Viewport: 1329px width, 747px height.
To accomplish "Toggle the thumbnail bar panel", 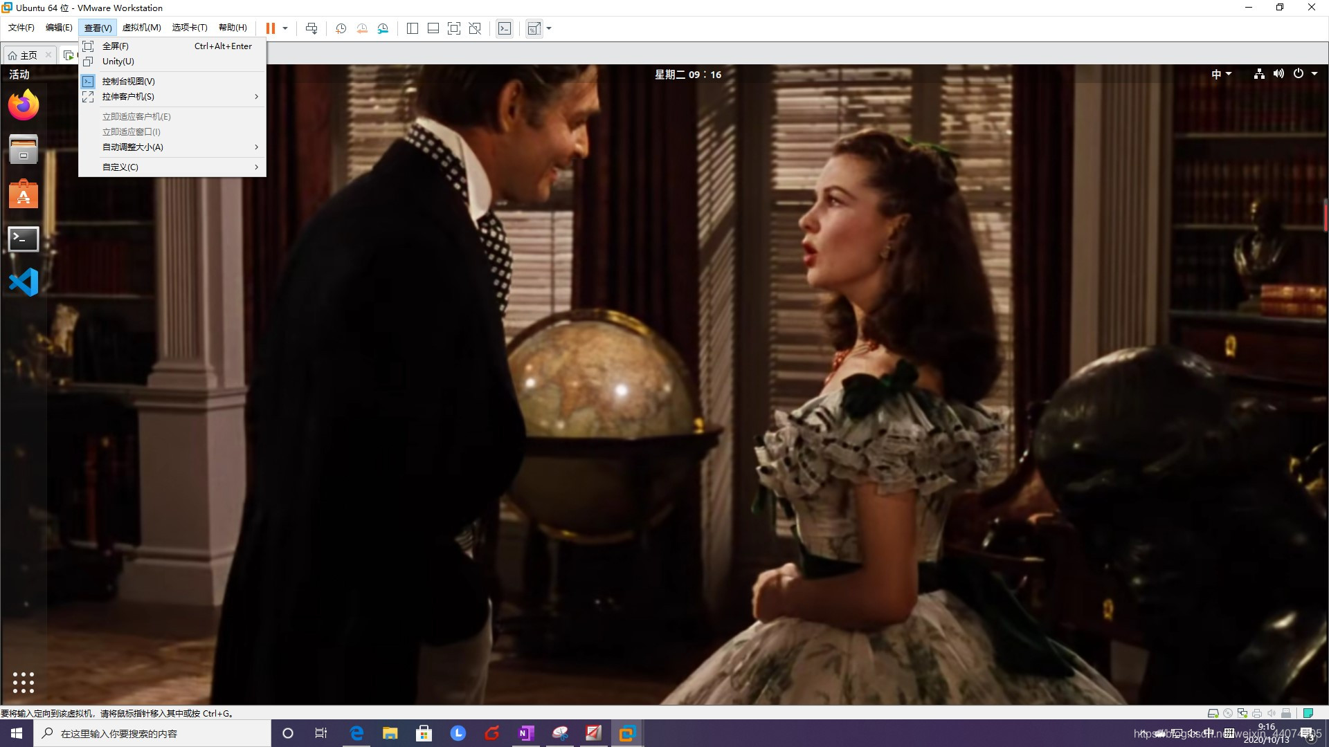I will (x=433, y=28).
